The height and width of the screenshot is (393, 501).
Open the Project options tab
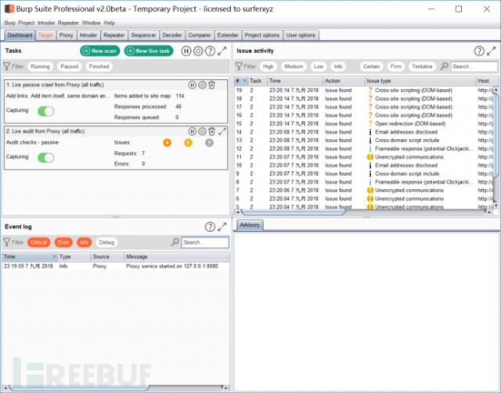tap(262, 35)
